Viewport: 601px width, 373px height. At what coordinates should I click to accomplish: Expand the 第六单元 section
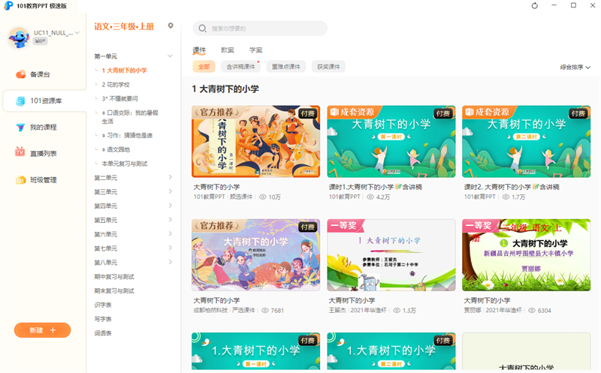pos(171,234)
